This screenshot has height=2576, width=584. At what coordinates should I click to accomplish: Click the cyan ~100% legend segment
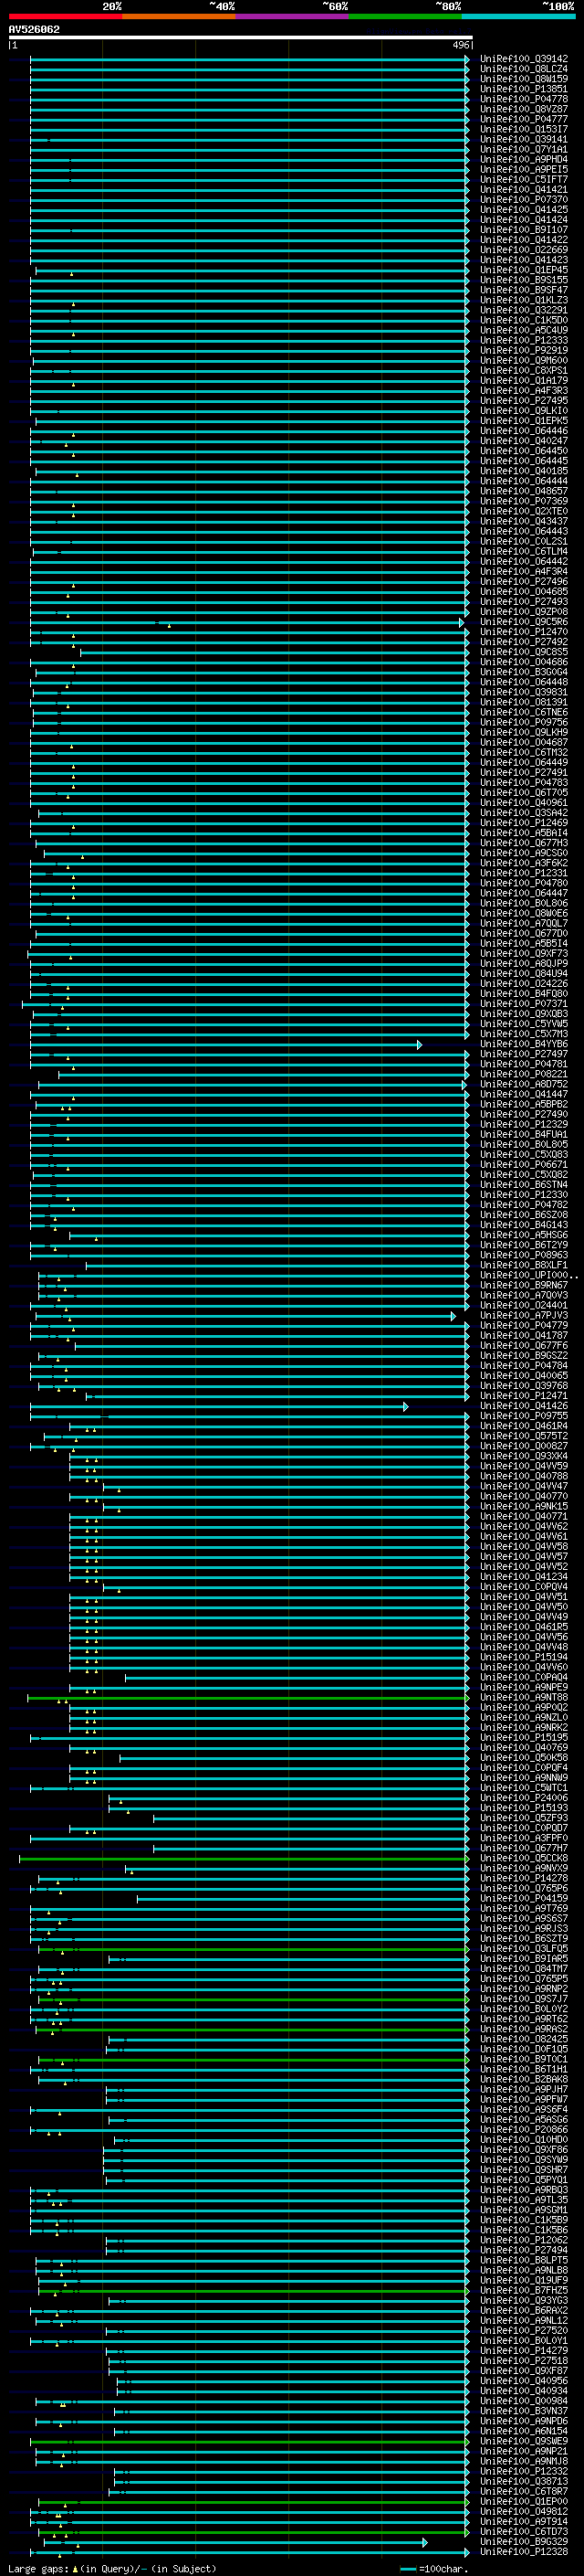518,17
